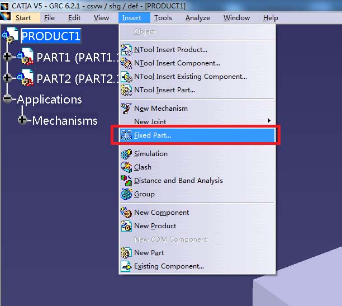The width and height of the screenshot is (342, 306).
Task: Expand the PART1 tree node
Action: pos(7,57)
